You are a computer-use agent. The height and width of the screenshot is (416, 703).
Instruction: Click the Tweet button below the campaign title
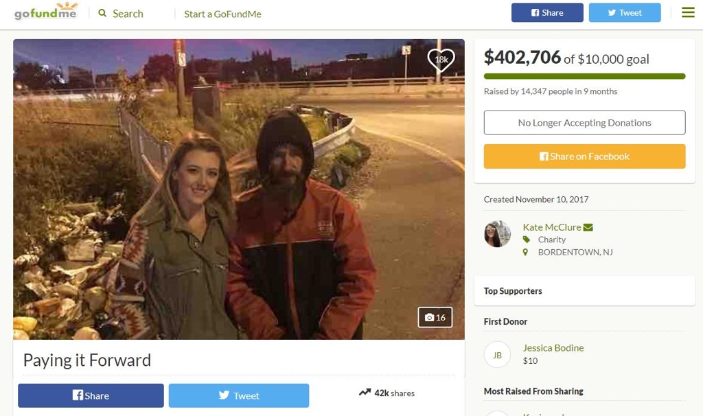pyautogui.click(x=238, y=395)
